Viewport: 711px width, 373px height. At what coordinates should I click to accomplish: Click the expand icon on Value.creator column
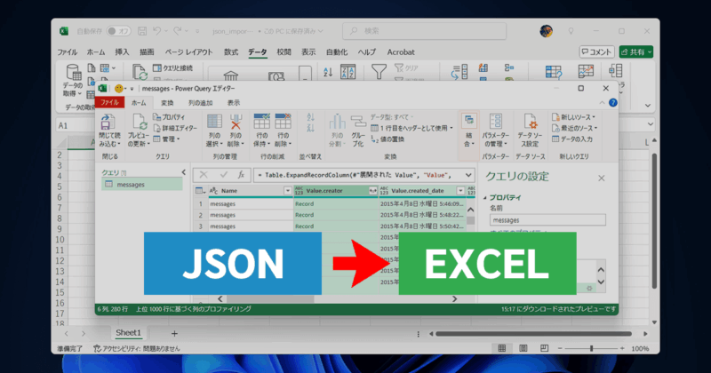[x=372, y=191]
